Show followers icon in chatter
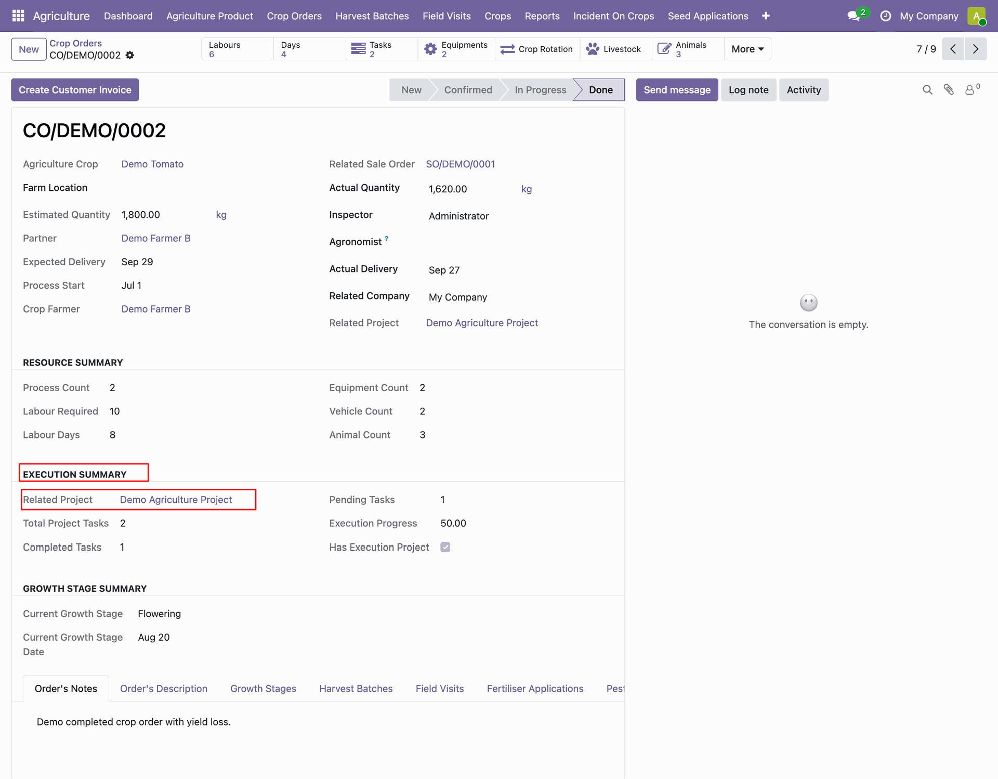Viewport: 998px width, 779px height. pos(972,89)
